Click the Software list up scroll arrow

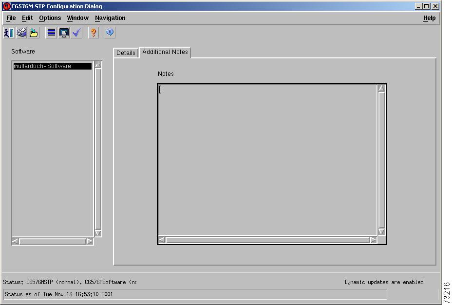pyautogui.click(x=98, y=65)
